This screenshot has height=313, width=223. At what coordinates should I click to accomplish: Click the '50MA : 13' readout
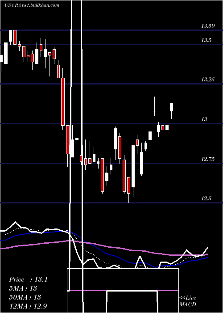pyautogui.click(x=25, y=297)
